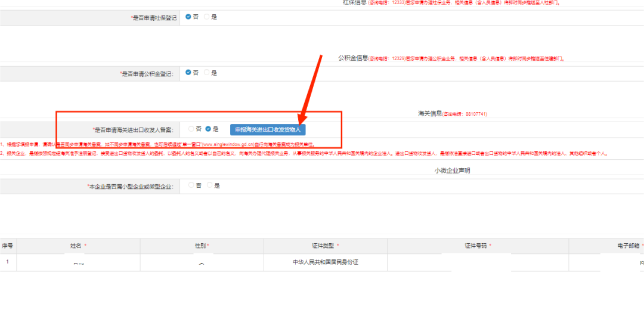Select 是 for 小型企业或微型企业
The image size is (644, 335).
click(209, 185)
